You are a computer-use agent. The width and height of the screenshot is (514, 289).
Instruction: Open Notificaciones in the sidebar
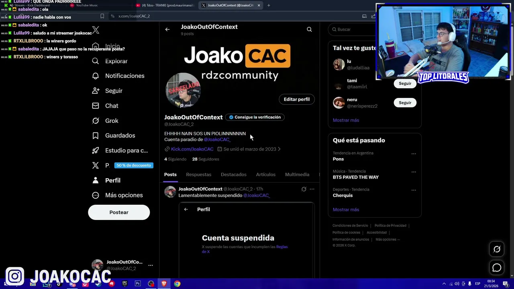point(118,76)
